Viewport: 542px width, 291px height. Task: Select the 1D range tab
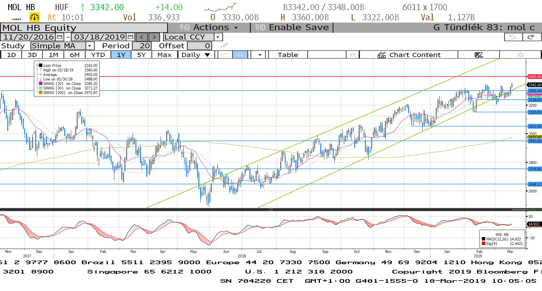(x=11, y=55)
